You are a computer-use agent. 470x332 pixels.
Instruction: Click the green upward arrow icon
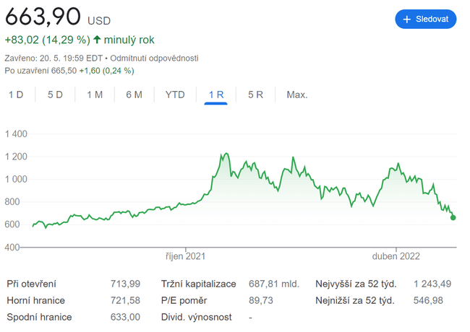pyautogui.click(x=97, y=40)
